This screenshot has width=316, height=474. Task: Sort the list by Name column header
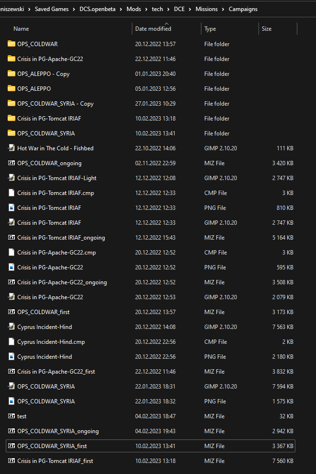tap(21, 29)
